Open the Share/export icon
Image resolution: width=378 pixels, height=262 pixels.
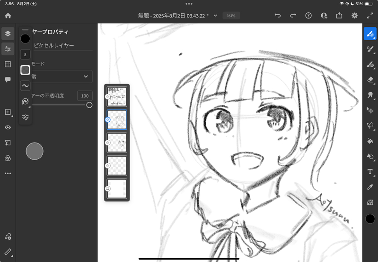point(339,16)
